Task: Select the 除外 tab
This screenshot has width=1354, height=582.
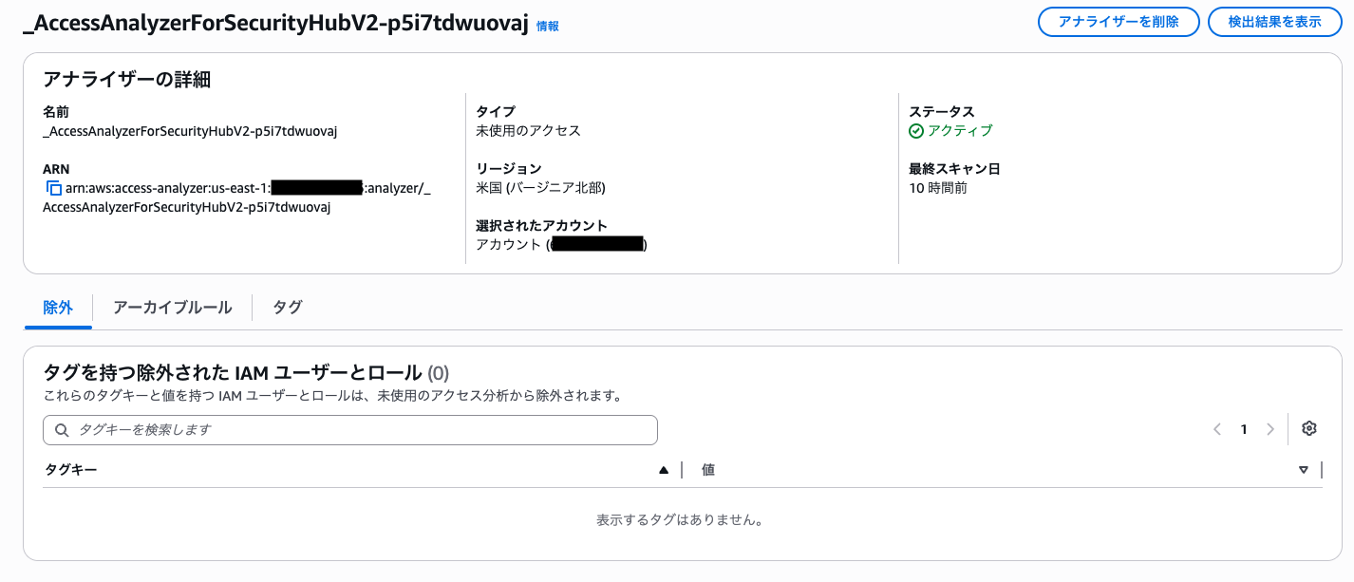Action: pos(58,308)
